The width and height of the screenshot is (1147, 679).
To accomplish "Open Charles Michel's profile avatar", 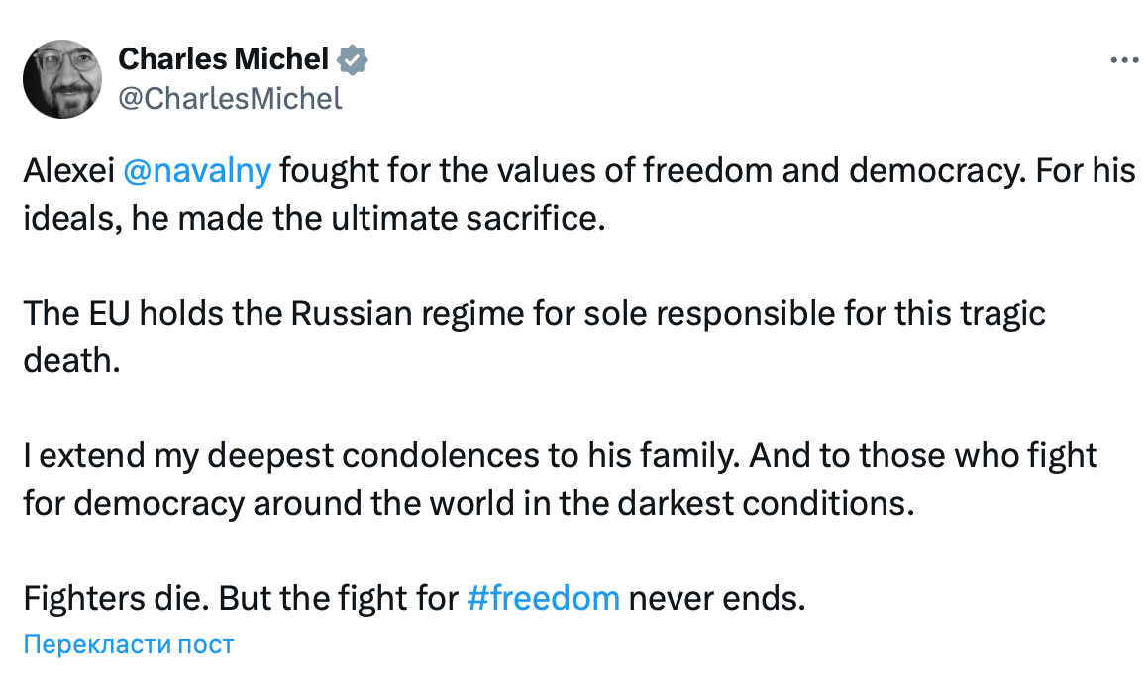I will point(61,79).
